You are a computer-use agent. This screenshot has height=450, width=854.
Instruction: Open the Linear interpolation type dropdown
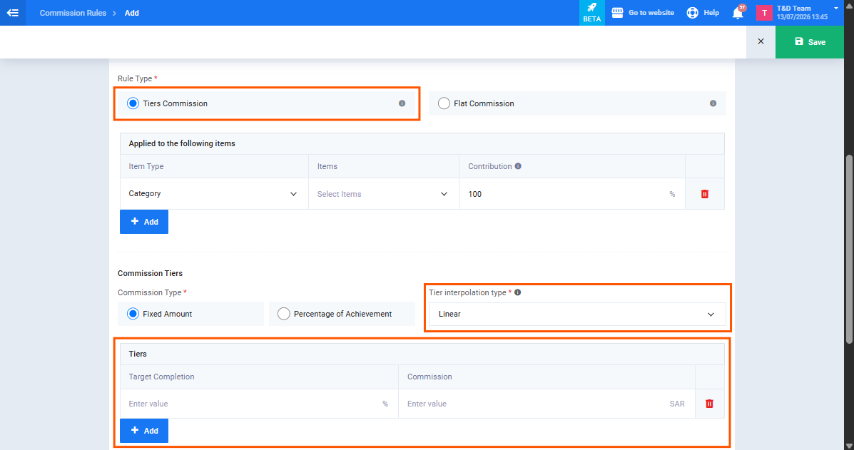click(x=577, y=314)
